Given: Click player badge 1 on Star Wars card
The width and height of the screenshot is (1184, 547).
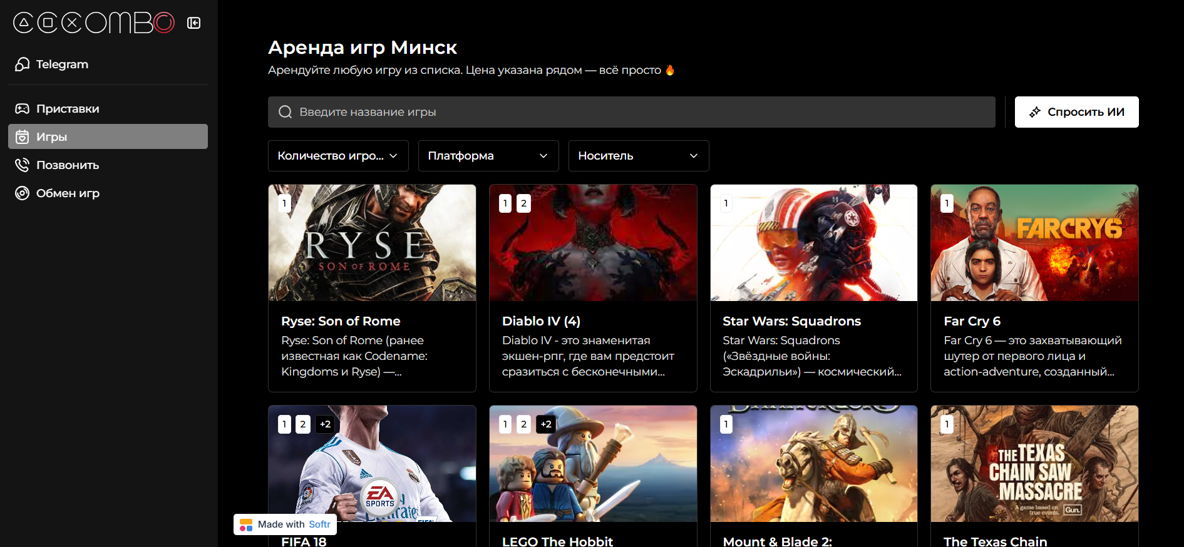Looking at the screenshot, I should tap(726, 203).
